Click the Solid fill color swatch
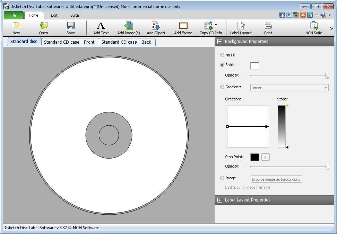Image resolution: width=337 pixels, height=234 pixels. (x=254, y=65)
